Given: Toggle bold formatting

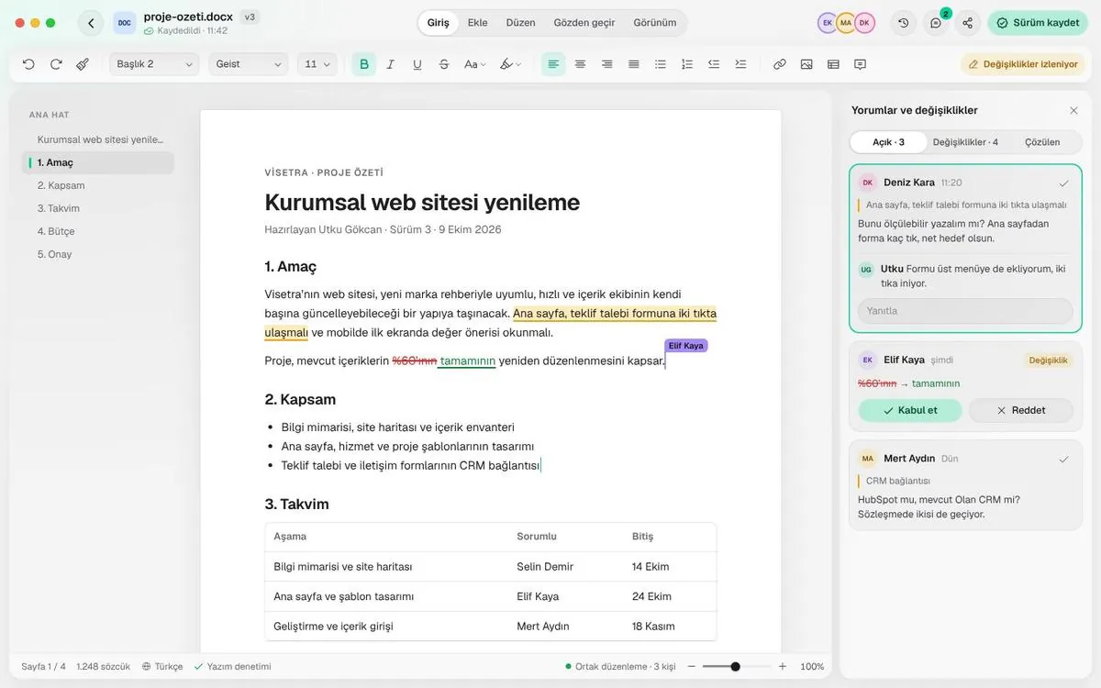Looking at the screenshot, I should click(364, 64).
